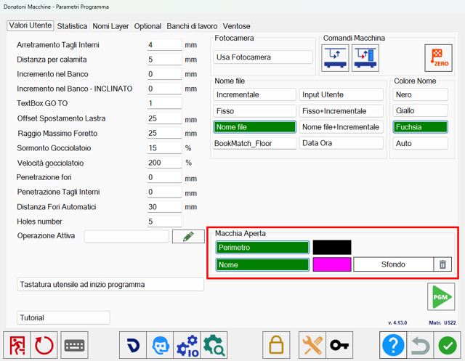The height and width of the screenshot is (361, 465).
Task: Click the Tutorial button
Action: tap(63, 317)
